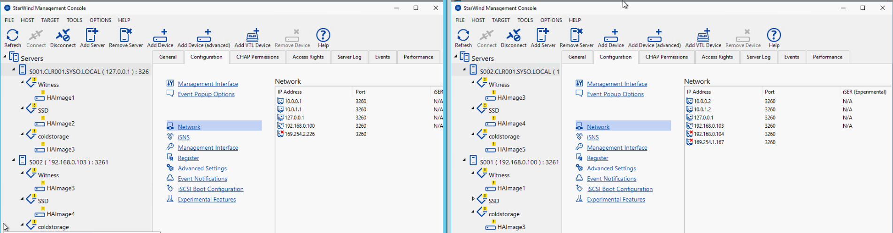Select 192.168.0.100 row in left Network list
This screenshot has width=893, height=233.
pyautogui.click(x=359, y=126)
